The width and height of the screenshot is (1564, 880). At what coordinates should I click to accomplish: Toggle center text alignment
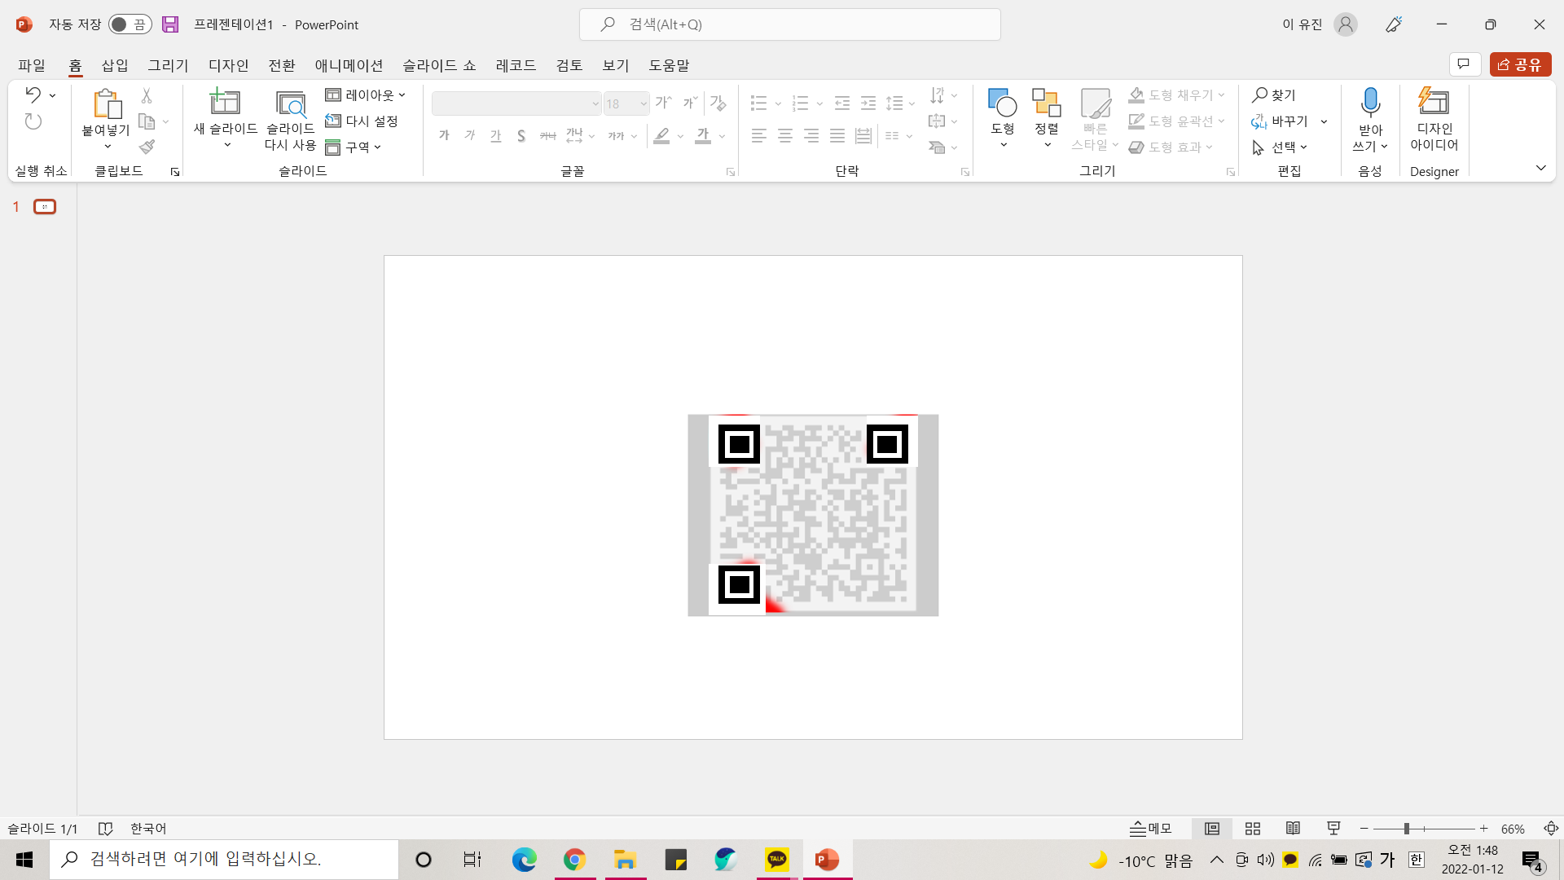pos(785,136)
